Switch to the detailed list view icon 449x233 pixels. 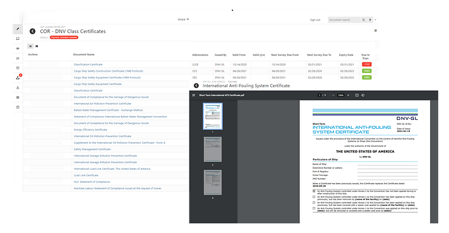tap(30, 46)
